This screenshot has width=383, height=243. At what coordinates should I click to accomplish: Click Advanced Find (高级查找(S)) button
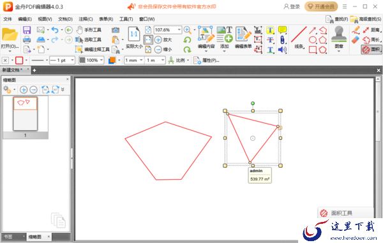[x=366, y=19]
